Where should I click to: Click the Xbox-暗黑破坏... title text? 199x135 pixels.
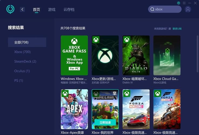135,79
